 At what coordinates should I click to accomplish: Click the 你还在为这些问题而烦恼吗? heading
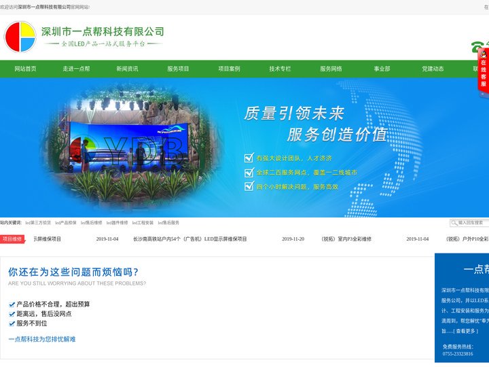pyautogui.click(x=73, y=272)
